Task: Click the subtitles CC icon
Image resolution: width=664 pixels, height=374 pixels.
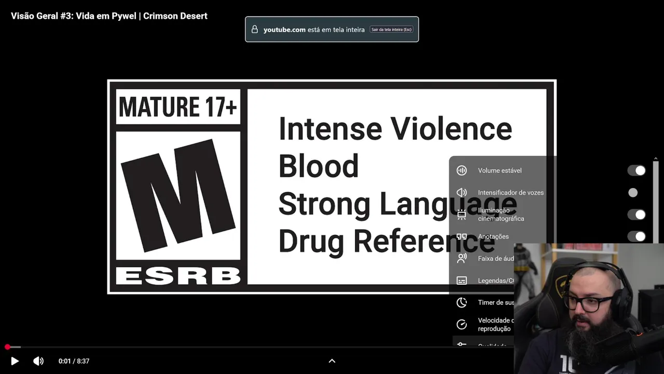Action: point(462,280)
